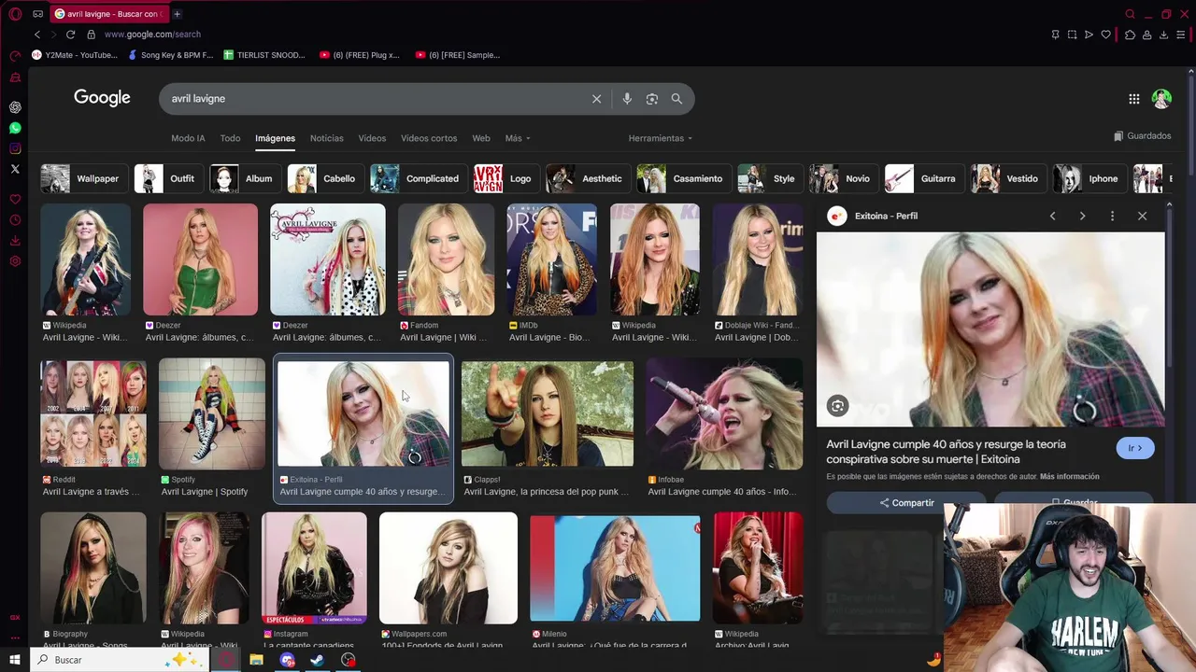Image resolution: width=1196 pixels, height=672 pixels.
Task: Open Instagram from the Opera sidebar
Action: tap(15, 148)
